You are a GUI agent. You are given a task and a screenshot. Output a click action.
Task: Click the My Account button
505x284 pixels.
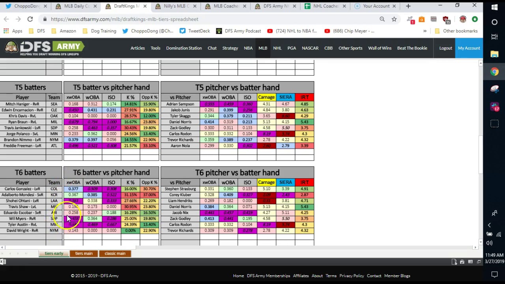coord(469,48)
